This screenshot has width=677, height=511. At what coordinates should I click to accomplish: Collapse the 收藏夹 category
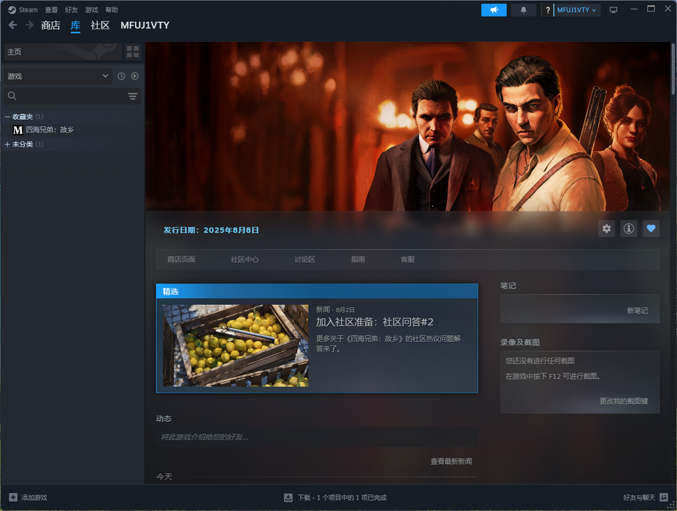[8, 117]
